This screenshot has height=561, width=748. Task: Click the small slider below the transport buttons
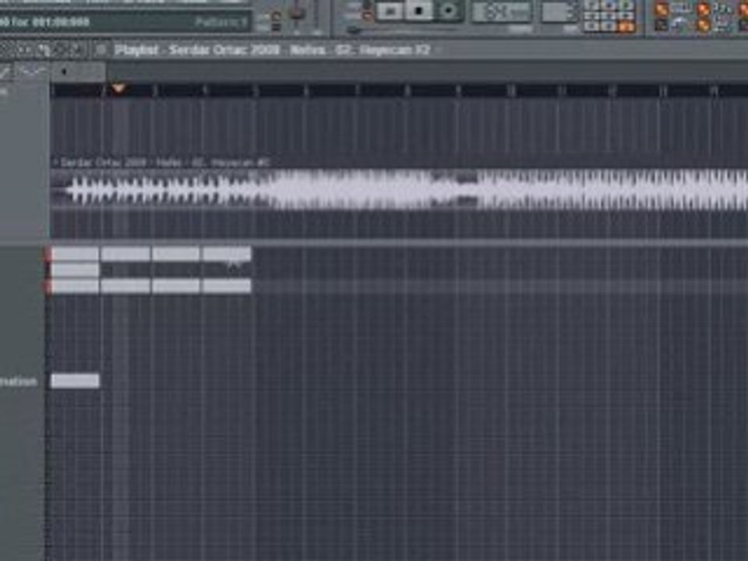pos(354,30)
